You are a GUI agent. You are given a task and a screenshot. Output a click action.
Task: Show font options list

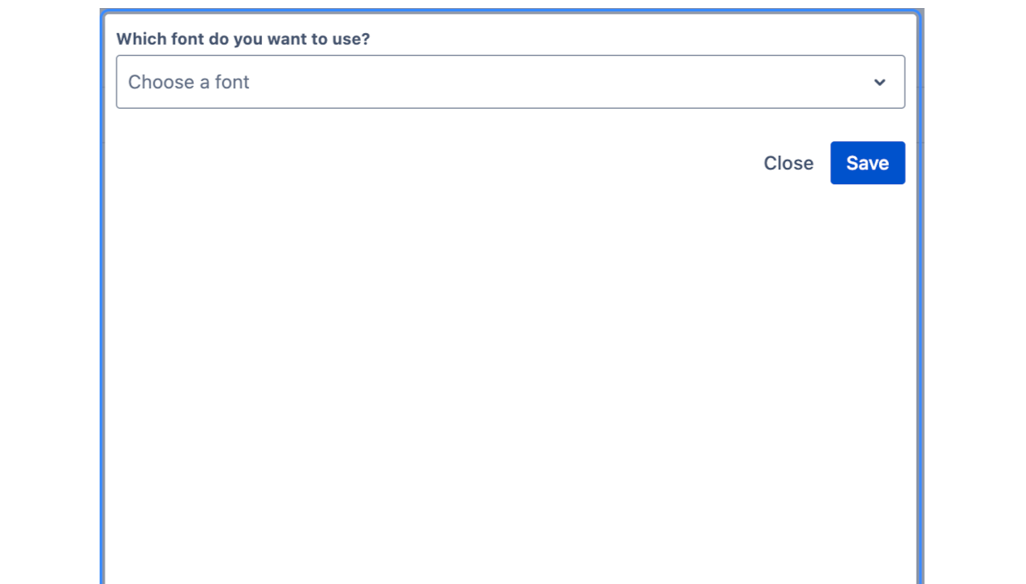pyautogui.click(x=510, y=82)
